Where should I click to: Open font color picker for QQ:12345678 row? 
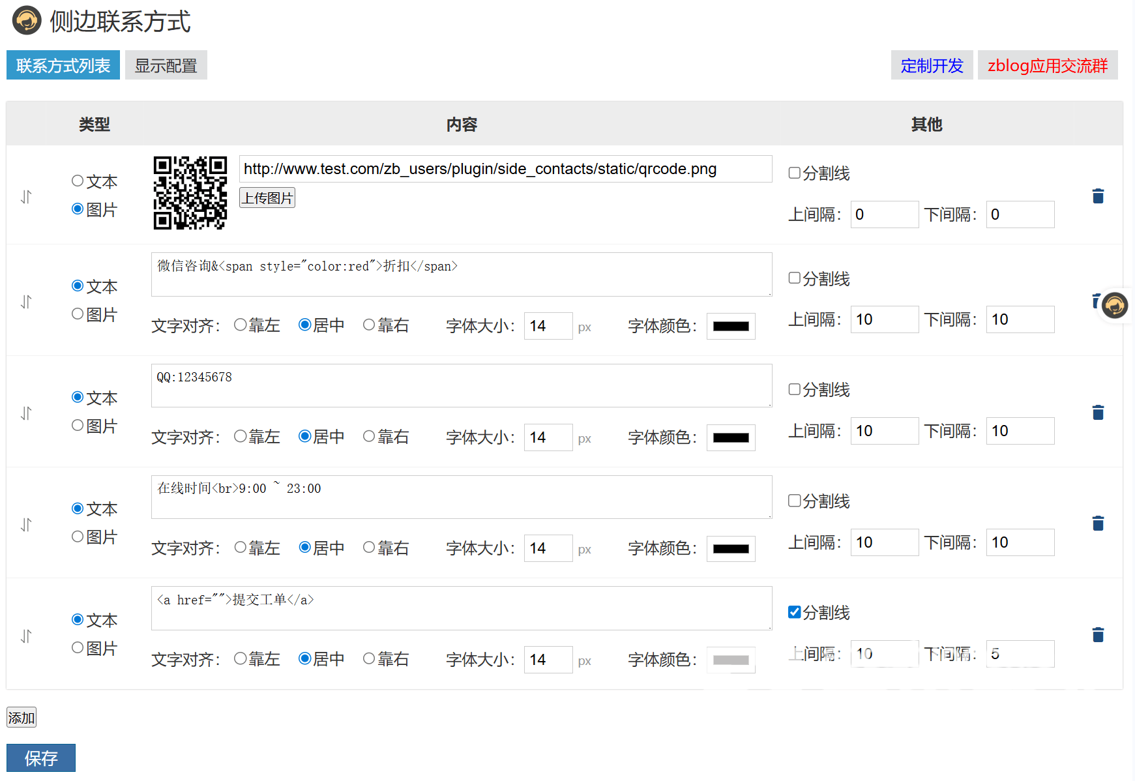731,437
